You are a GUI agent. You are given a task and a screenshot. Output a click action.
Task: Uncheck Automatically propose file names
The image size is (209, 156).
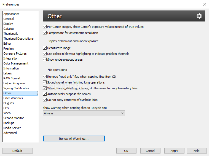coord(45,94)
